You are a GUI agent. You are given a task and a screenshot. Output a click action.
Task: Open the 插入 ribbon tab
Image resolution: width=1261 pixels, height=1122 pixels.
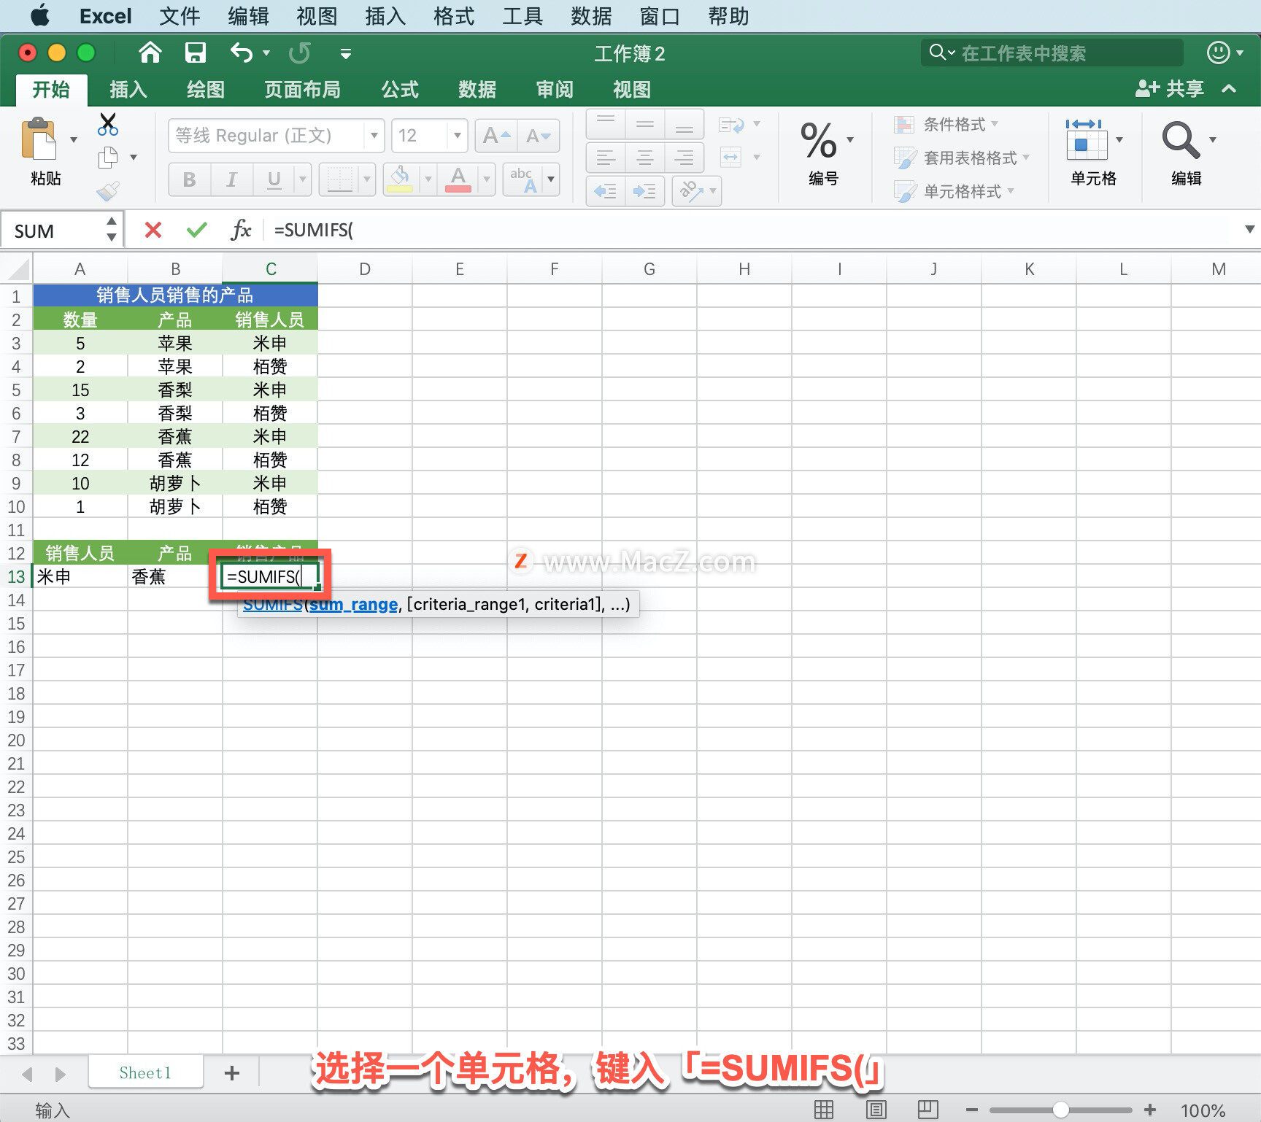coord(128,90)
